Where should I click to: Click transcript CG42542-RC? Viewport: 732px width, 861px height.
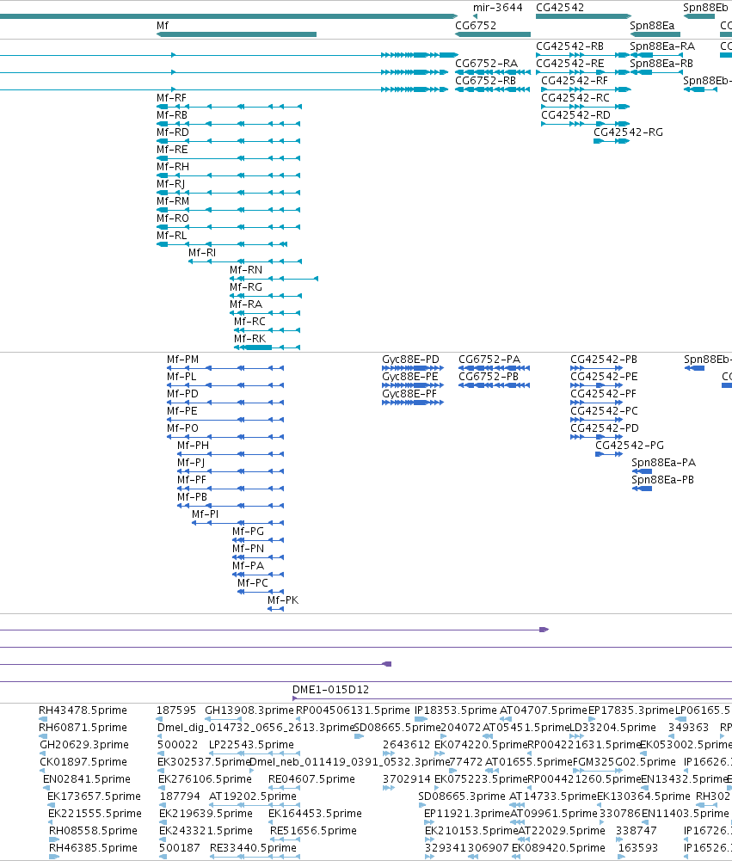575,98
